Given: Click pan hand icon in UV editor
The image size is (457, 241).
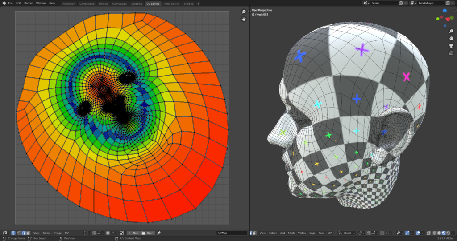Looking at the screenshot, I should coord(244,19).
